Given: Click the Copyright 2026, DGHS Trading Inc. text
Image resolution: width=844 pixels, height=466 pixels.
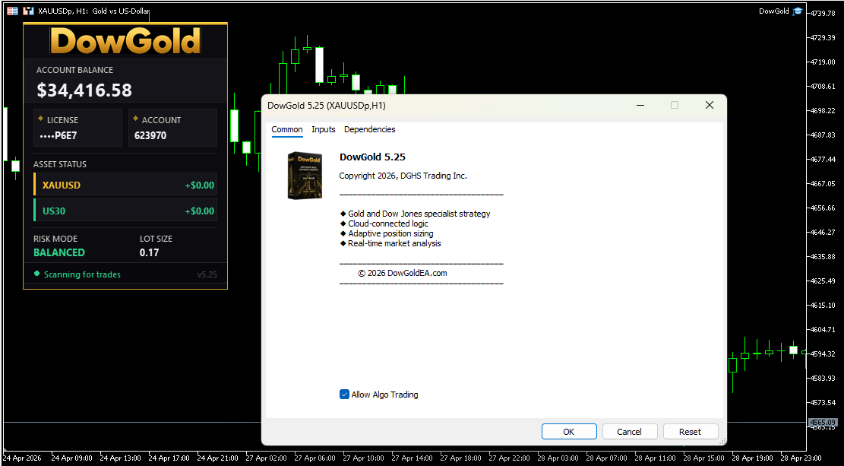Looking at the screenshot, I should point(403,176).
